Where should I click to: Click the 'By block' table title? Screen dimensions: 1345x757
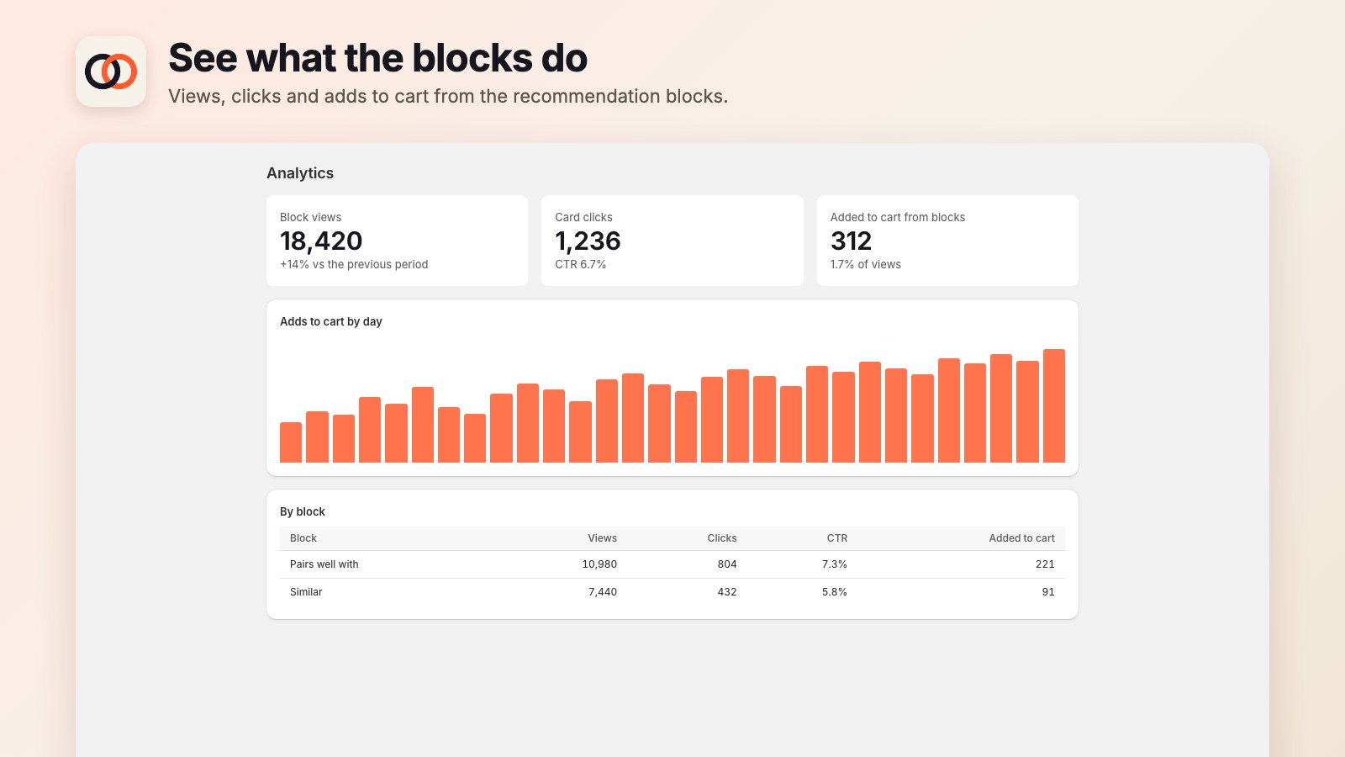click(x=303, y=511)
